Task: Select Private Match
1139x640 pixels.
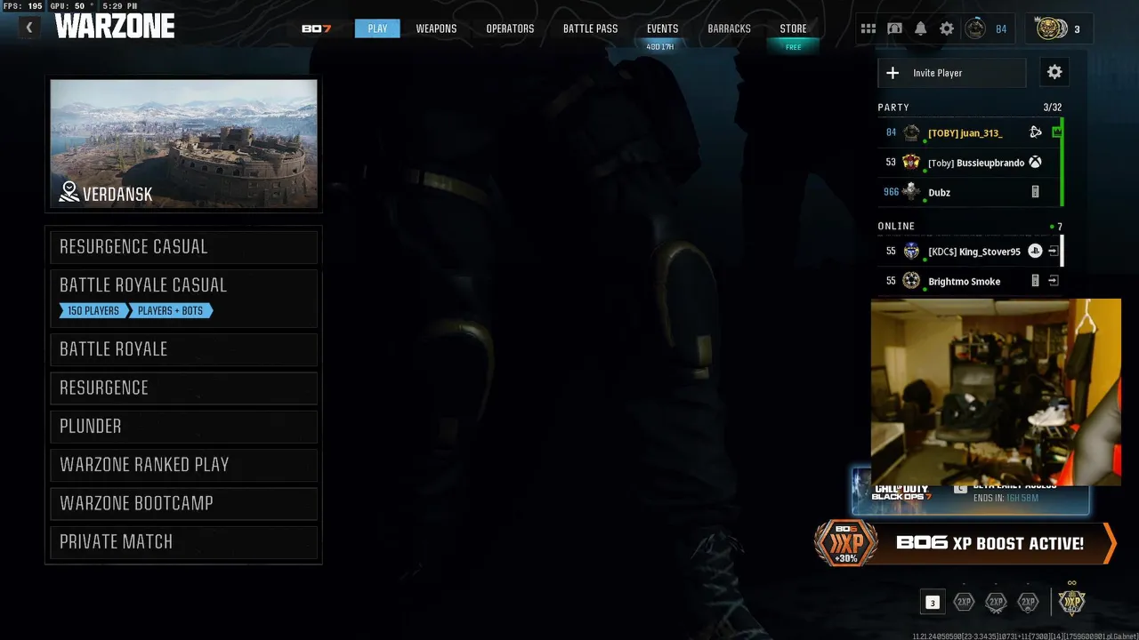Action: pyautogui.click(x=184, y=542)
